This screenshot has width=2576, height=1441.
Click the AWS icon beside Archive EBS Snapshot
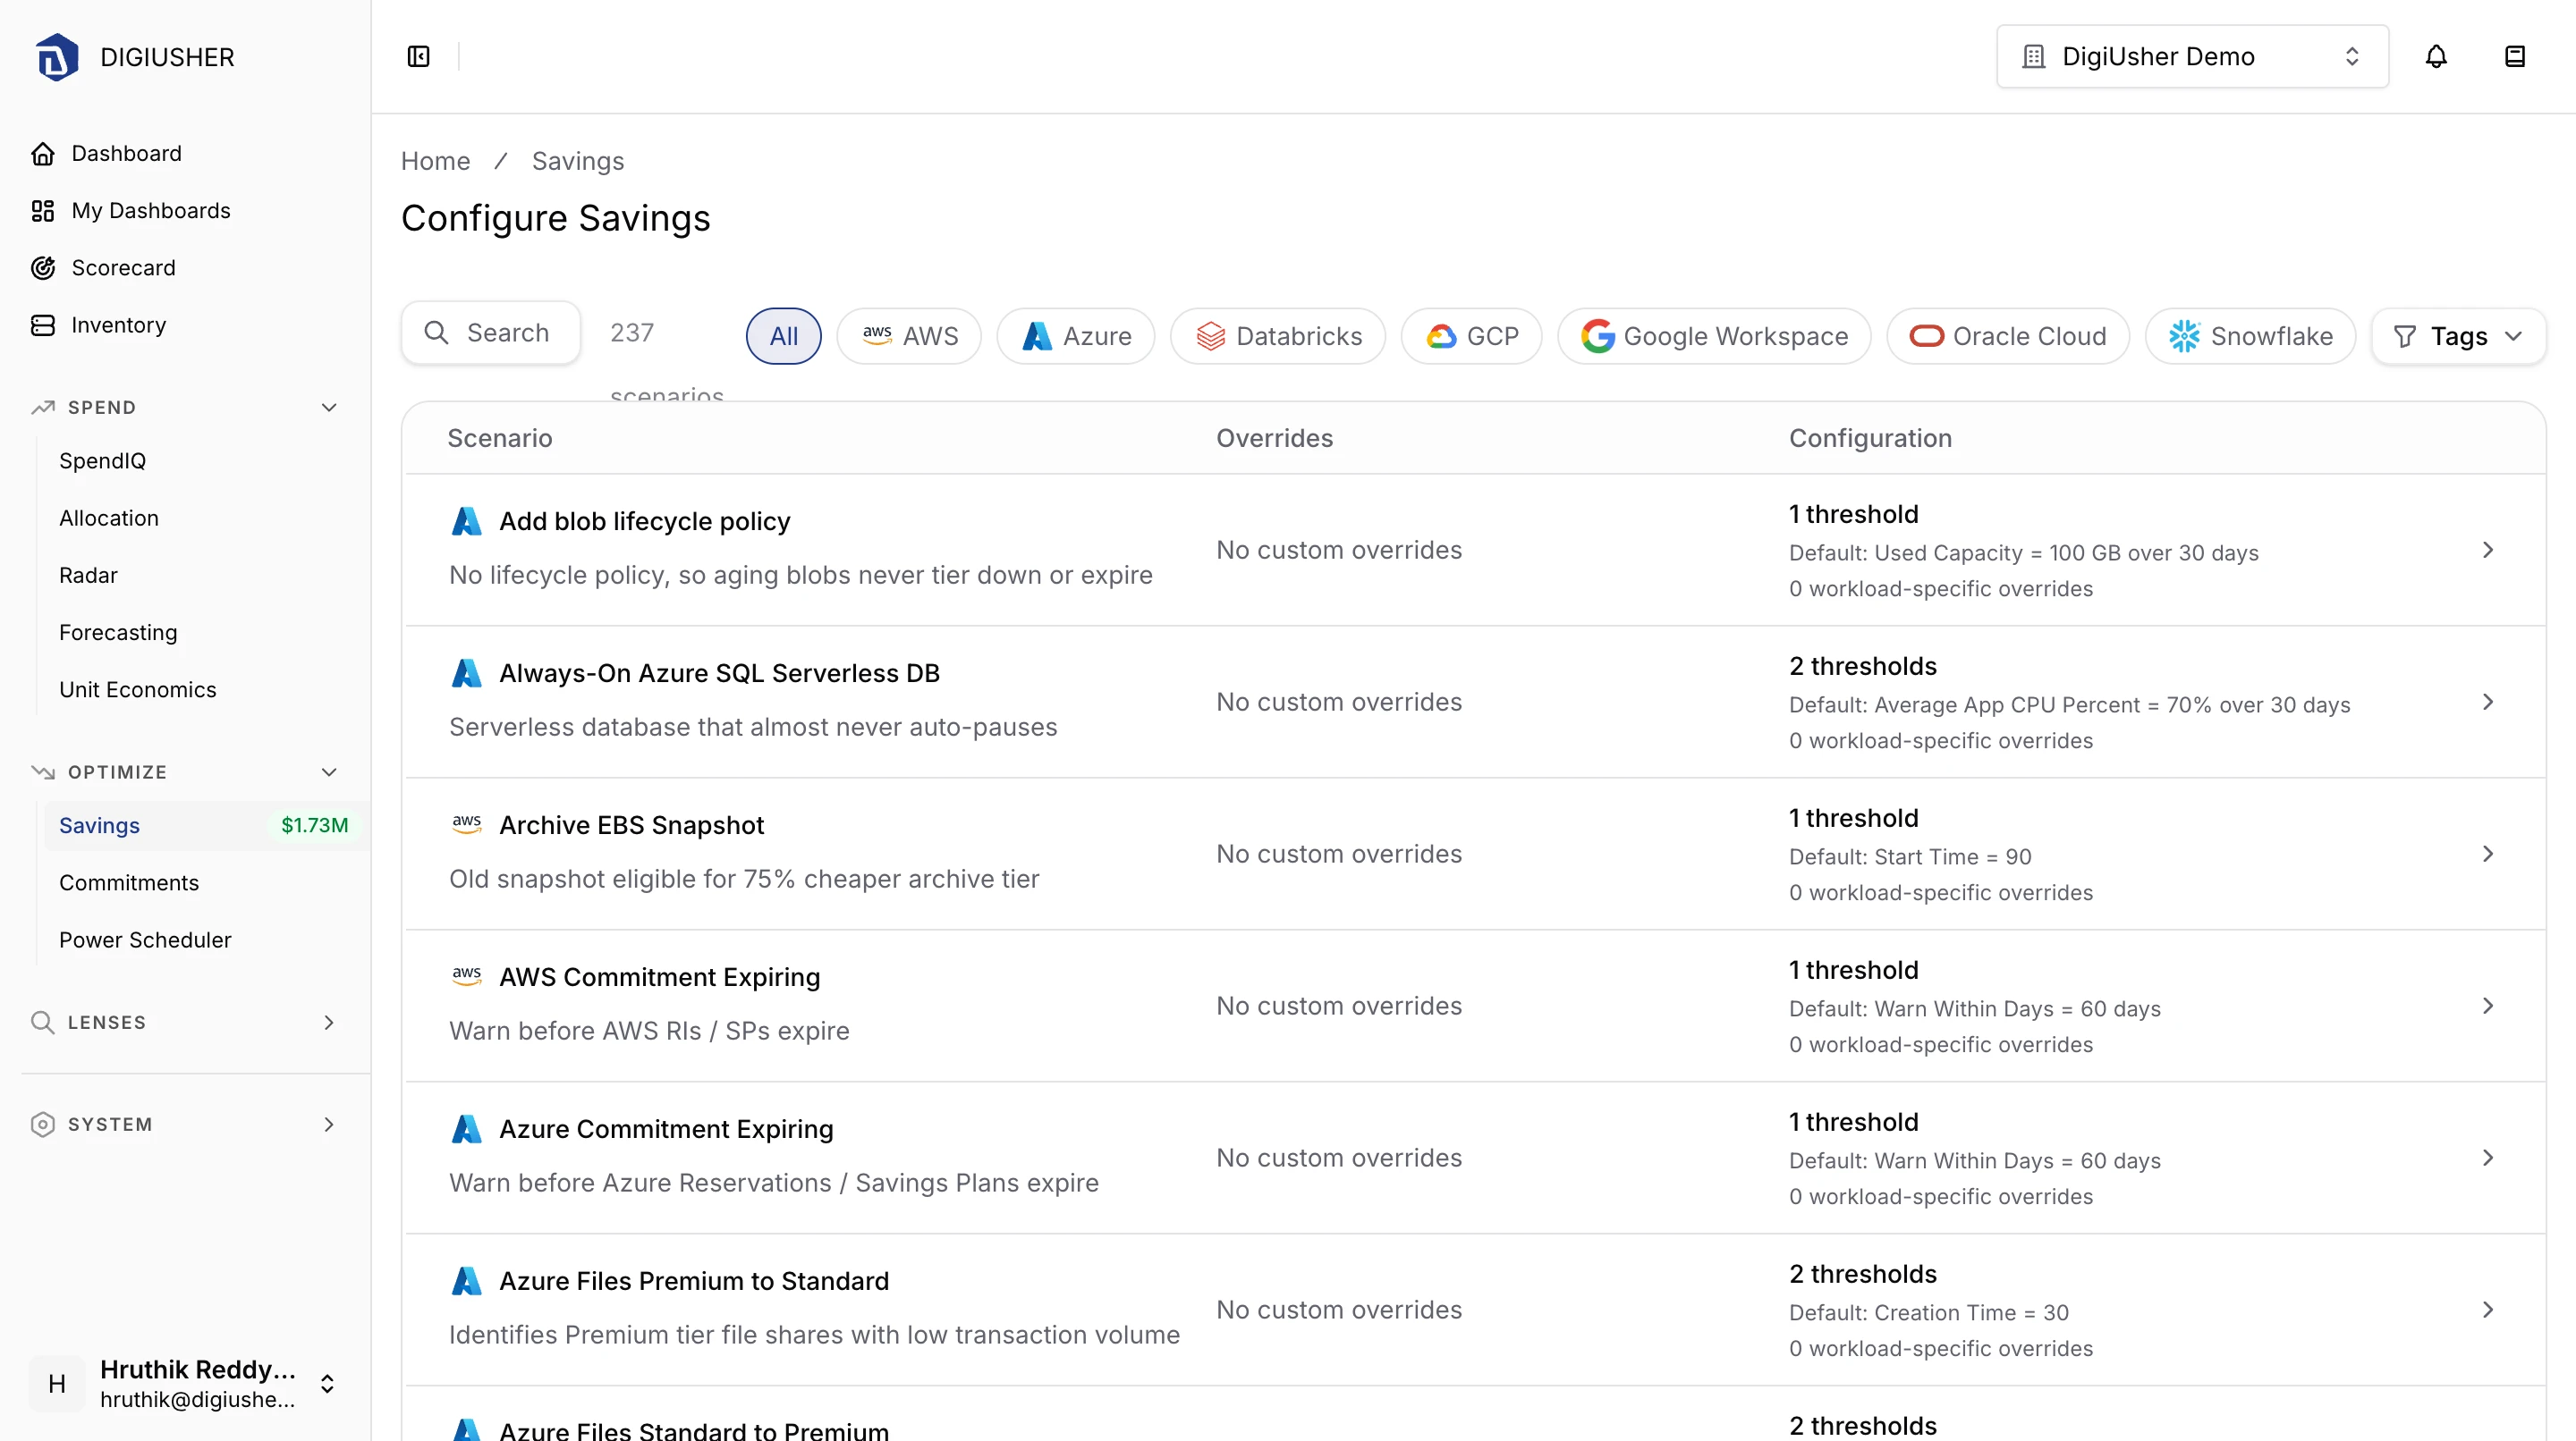click(x=467, y=824)
